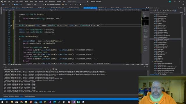Switch to the Game.Avatar.cpp tab
186x104 pixels.
pyautogui.click(x=102, y=8)
